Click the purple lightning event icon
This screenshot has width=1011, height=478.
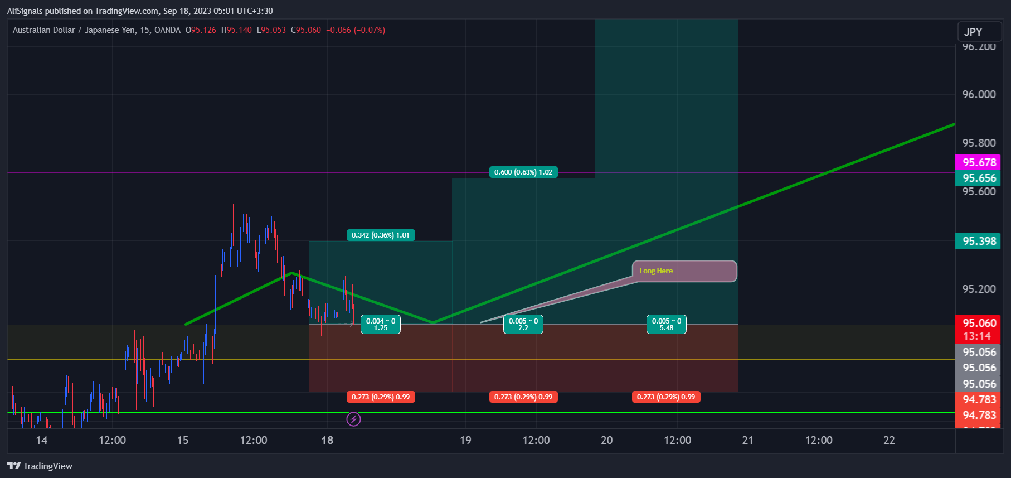pos(353,419)
